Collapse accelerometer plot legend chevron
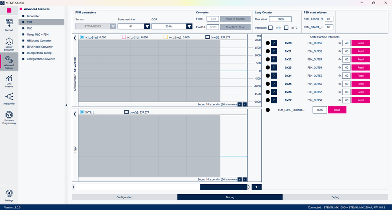 pyautogui.click(x=75, y=38)
